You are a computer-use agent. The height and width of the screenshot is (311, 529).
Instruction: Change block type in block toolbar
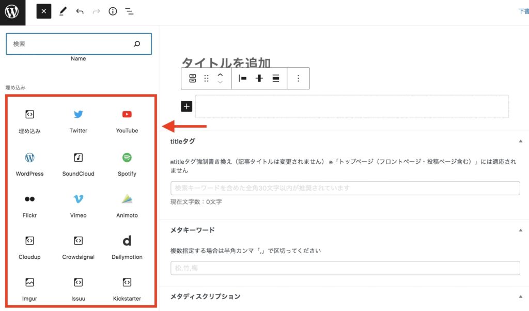click(192, 78)
